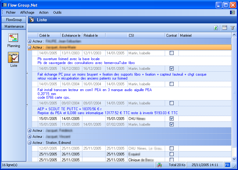
Task: Click the FR language indicator
Action: (227, 165)
